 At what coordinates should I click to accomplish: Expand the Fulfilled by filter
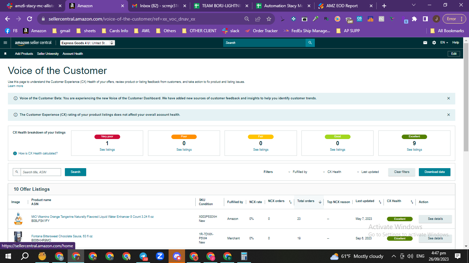click(298, 172)
